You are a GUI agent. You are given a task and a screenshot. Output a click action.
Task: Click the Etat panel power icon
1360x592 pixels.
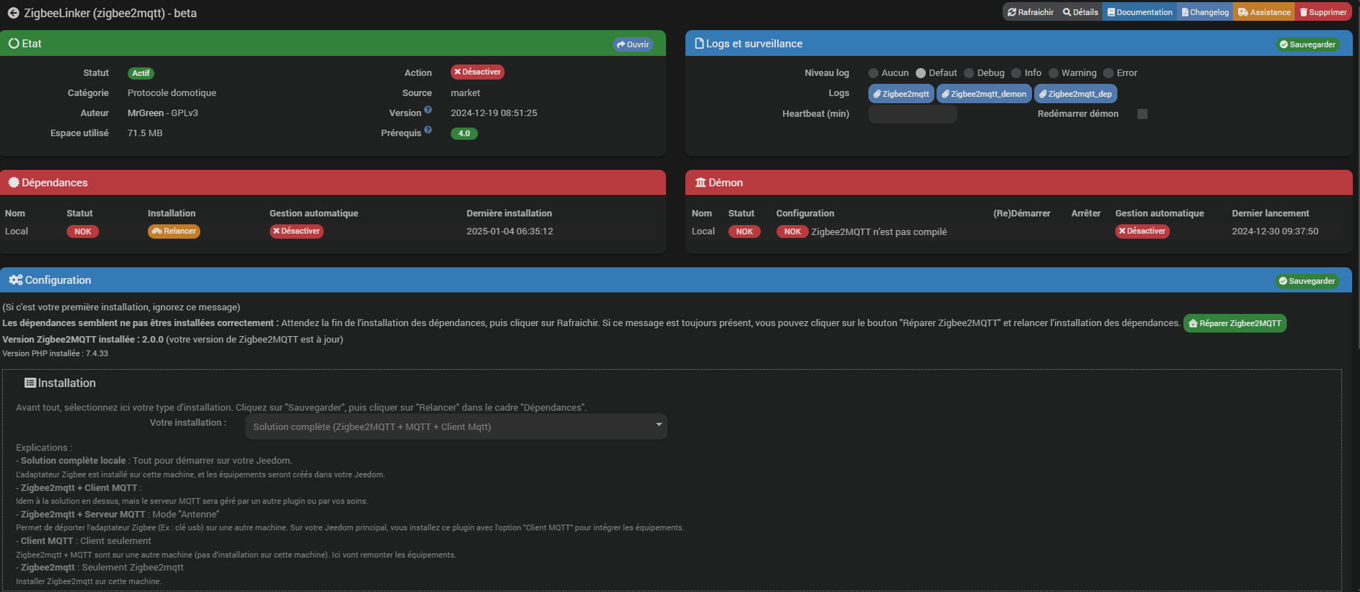14,43
